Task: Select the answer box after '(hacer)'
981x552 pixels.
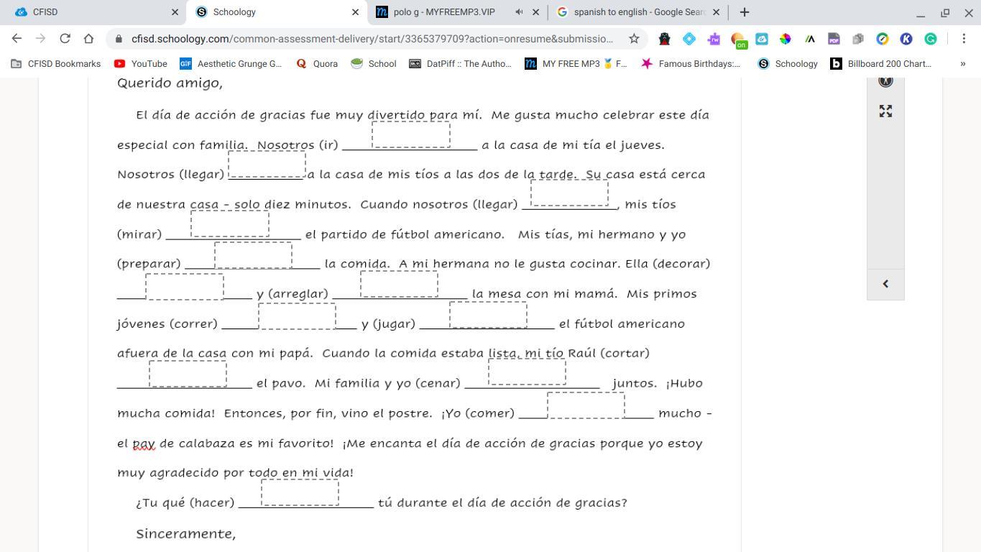Action: point(300,492)
